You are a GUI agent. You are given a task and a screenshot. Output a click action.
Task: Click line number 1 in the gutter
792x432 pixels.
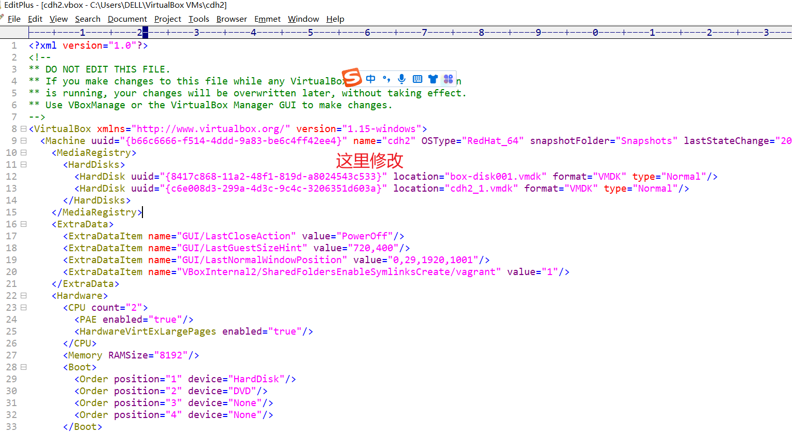(x=15, y=46)
